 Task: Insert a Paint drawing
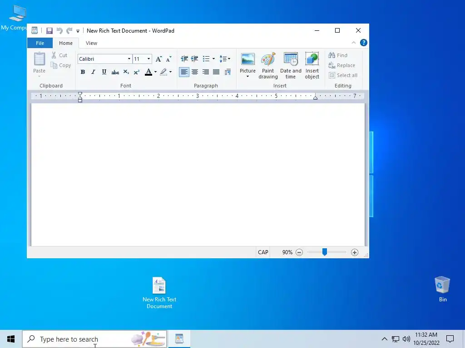(268, 65)
